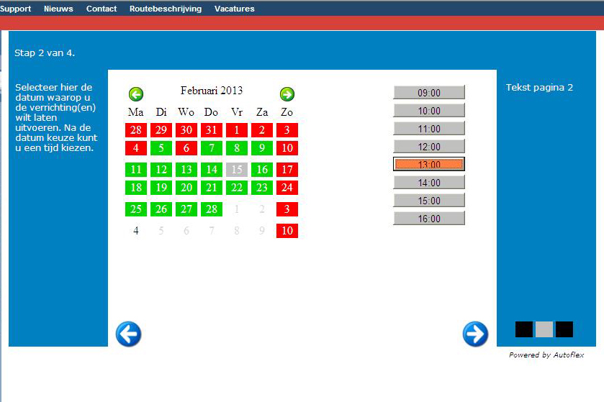This screenshot has width=604, height=402.
Task: Go to previous month with green left arrow
Action: (136, 94)
